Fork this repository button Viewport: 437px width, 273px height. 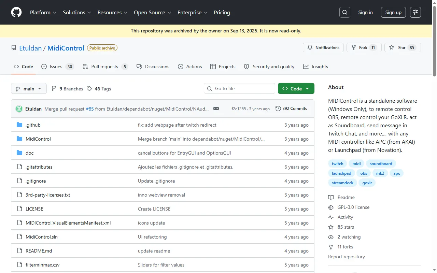[364, 48]
